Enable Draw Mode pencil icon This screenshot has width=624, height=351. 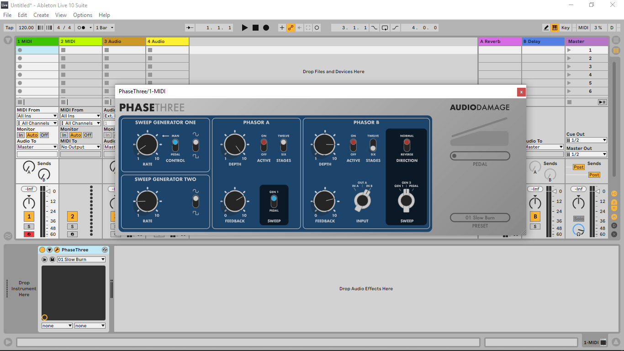pos(546,28)
